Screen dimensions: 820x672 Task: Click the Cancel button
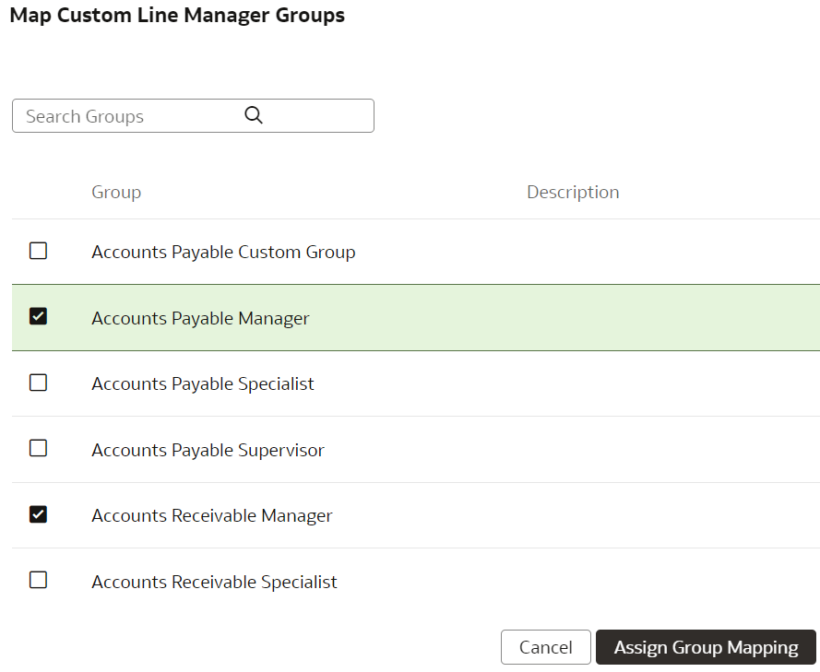[x=545, y=646]
